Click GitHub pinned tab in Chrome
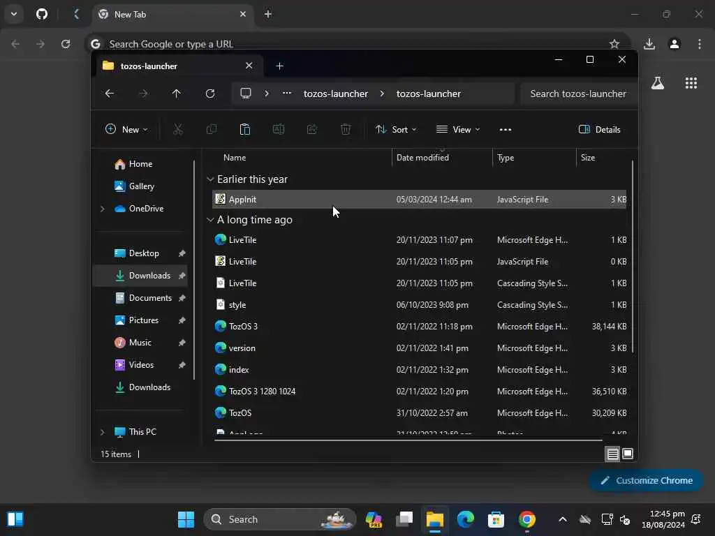The image size is (715, 536). pyautogui.click(x=41, y=14)
